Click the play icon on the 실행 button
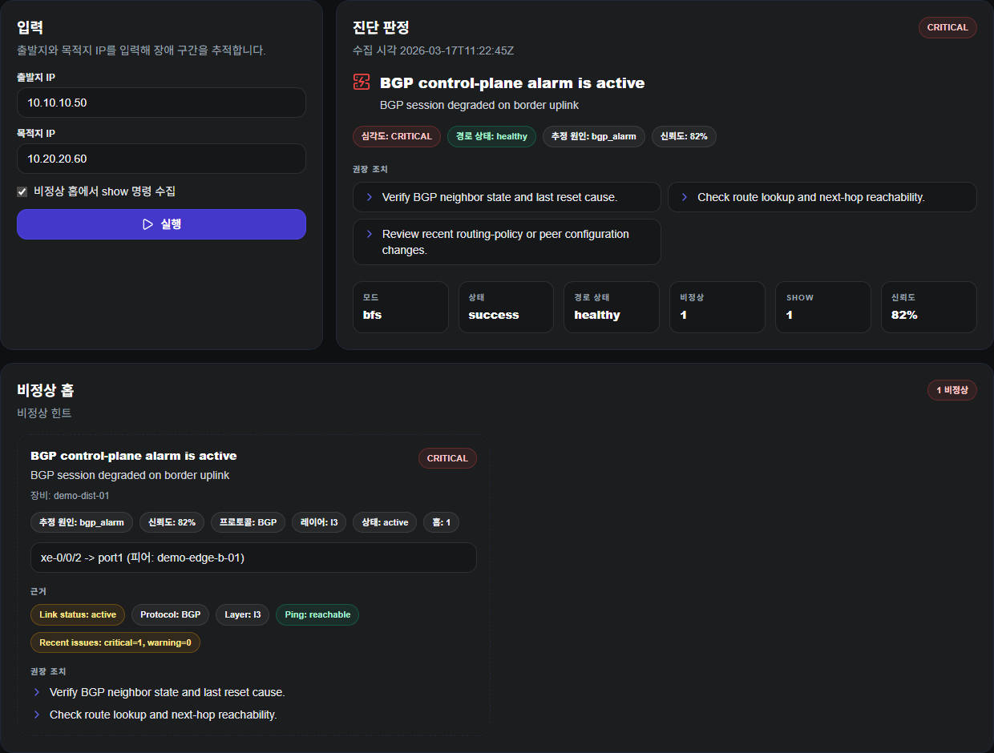Viewport: 994px width, 753px height. (147, 224)
